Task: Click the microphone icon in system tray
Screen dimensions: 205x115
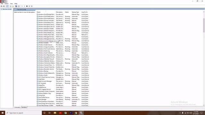Action: click(x=183, y=113)
